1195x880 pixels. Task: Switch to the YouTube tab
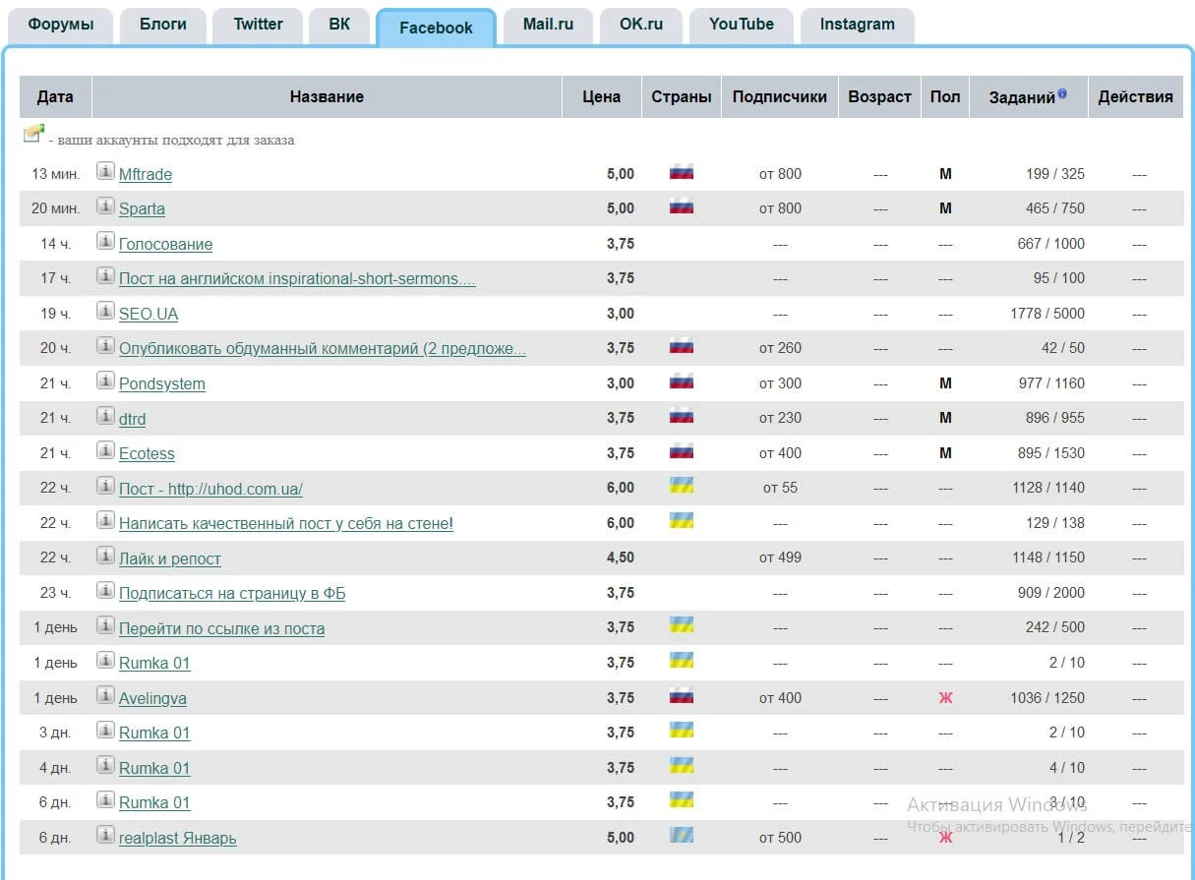pyautogui.click(x=742, y=25)
